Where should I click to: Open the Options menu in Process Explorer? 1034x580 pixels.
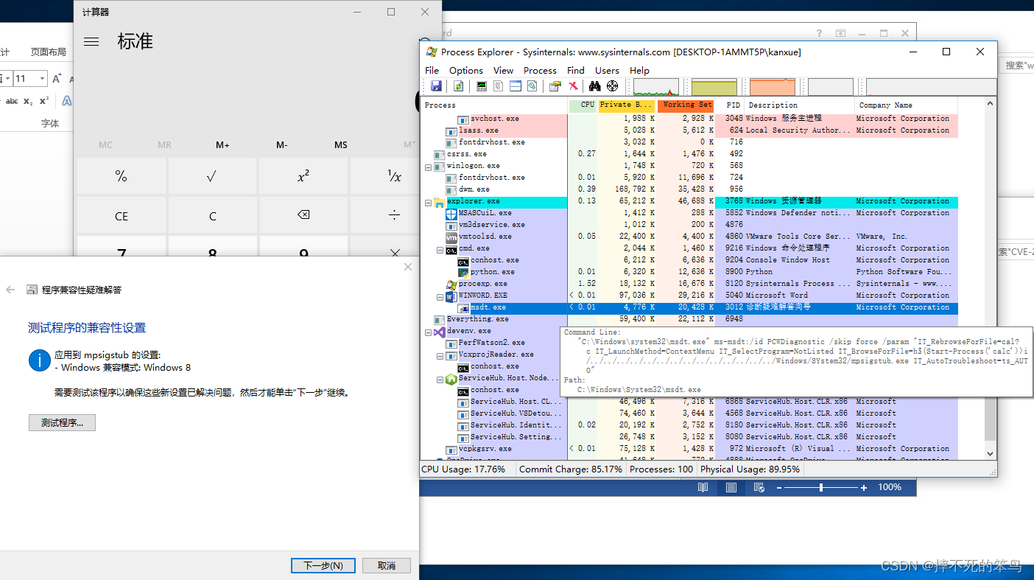click(x=465, y=70)
